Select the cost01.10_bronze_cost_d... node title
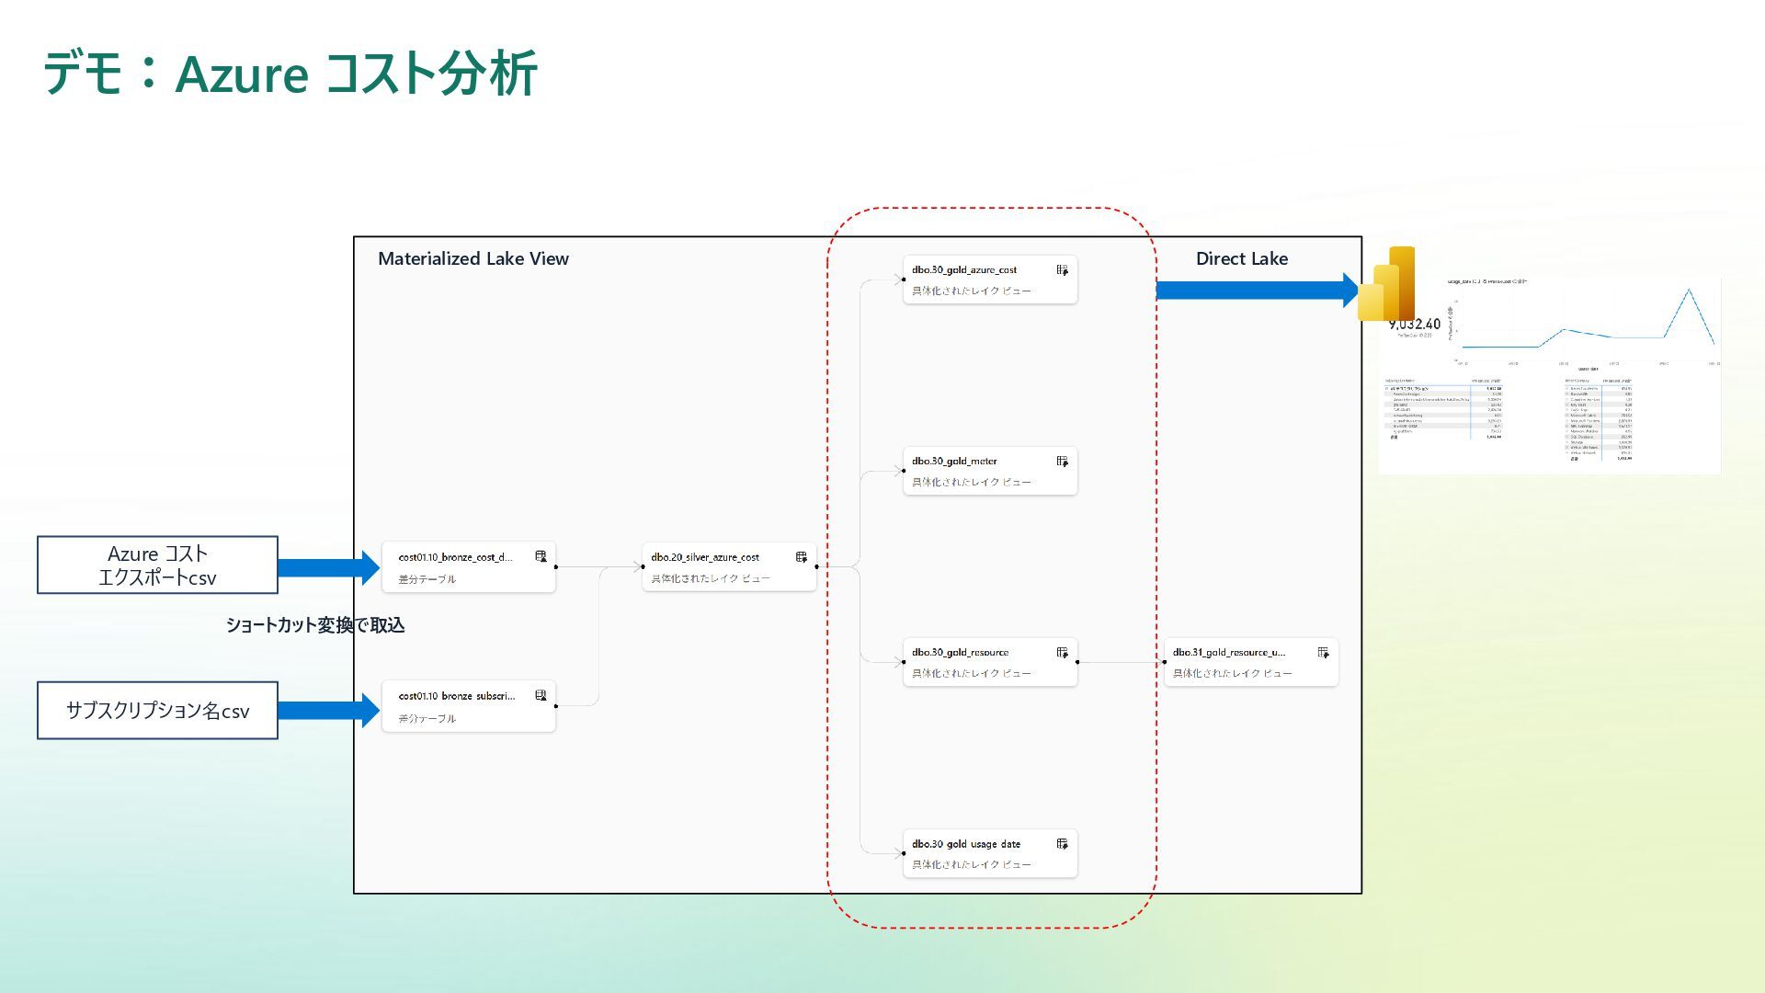Viewport: 1765px width, 993px height. point(456,557)
